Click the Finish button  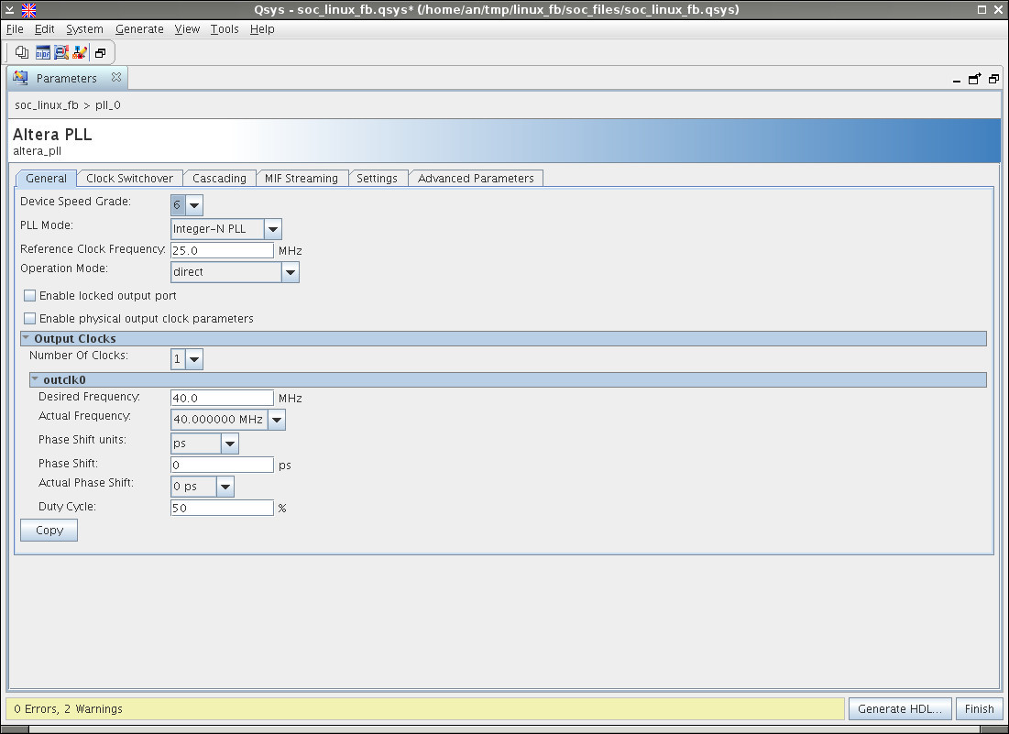(979, 708)
